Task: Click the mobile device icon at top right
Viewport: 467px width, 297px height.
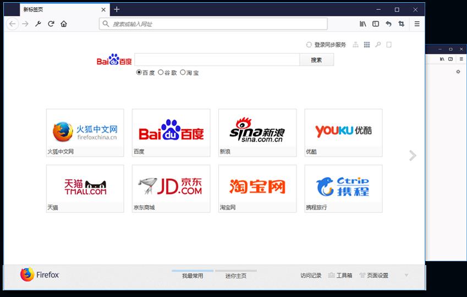Action: pos(389,45)
